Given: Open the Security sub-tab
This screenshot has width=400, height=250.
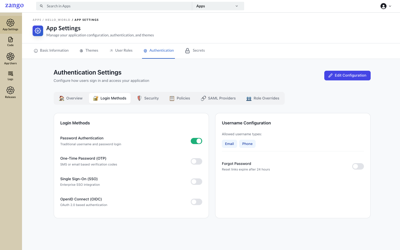Looking at the screenshot, I should click(148, 98).
